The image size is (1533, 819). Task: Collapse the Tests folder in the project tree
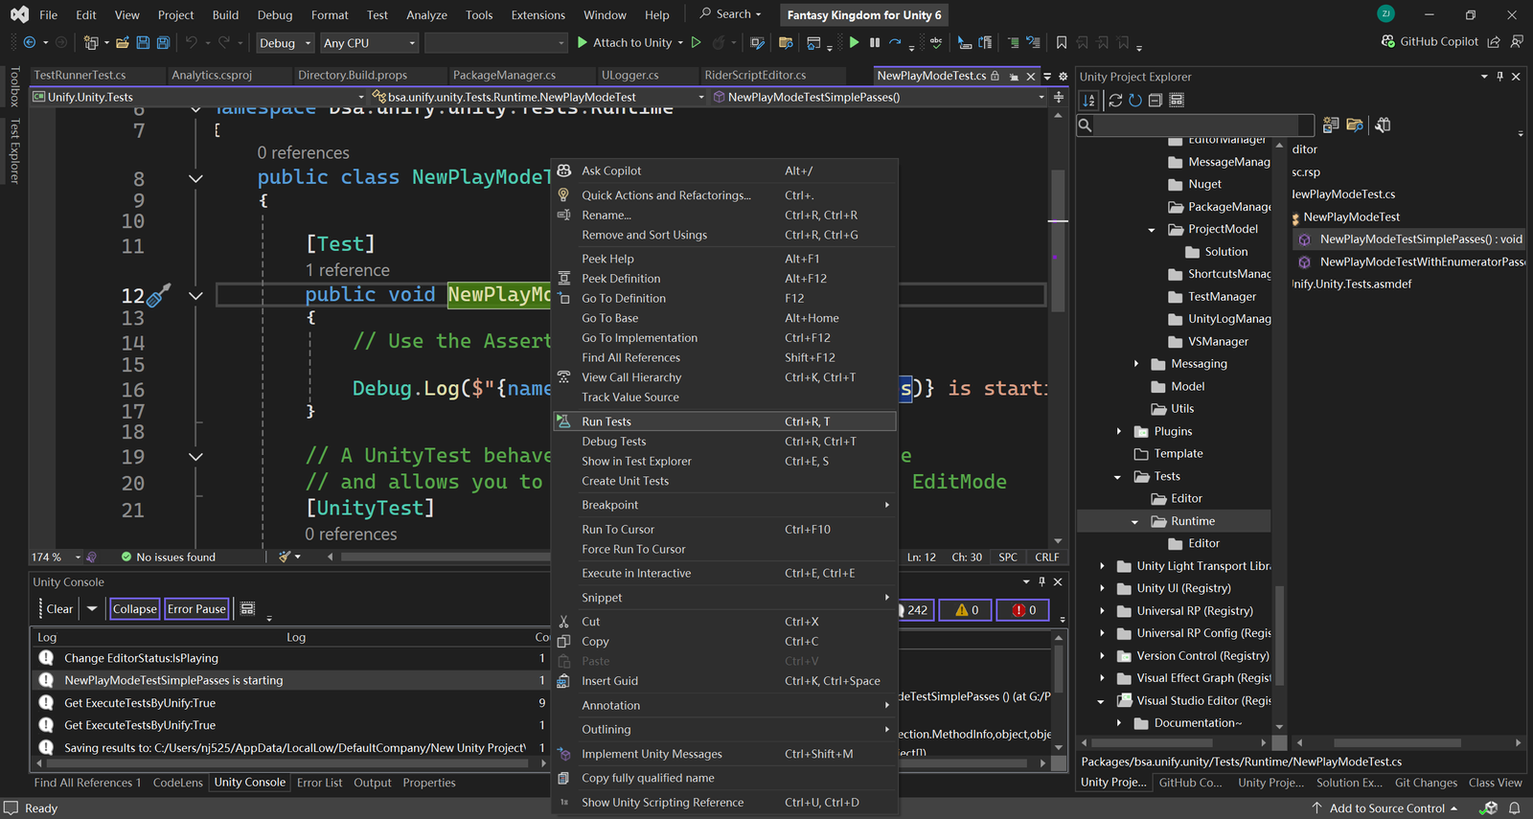tap(1117, 477)
